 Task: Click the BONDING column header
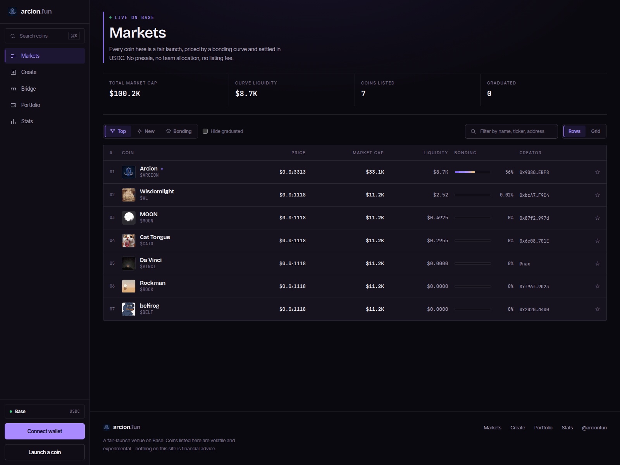[x=465, y=153]
